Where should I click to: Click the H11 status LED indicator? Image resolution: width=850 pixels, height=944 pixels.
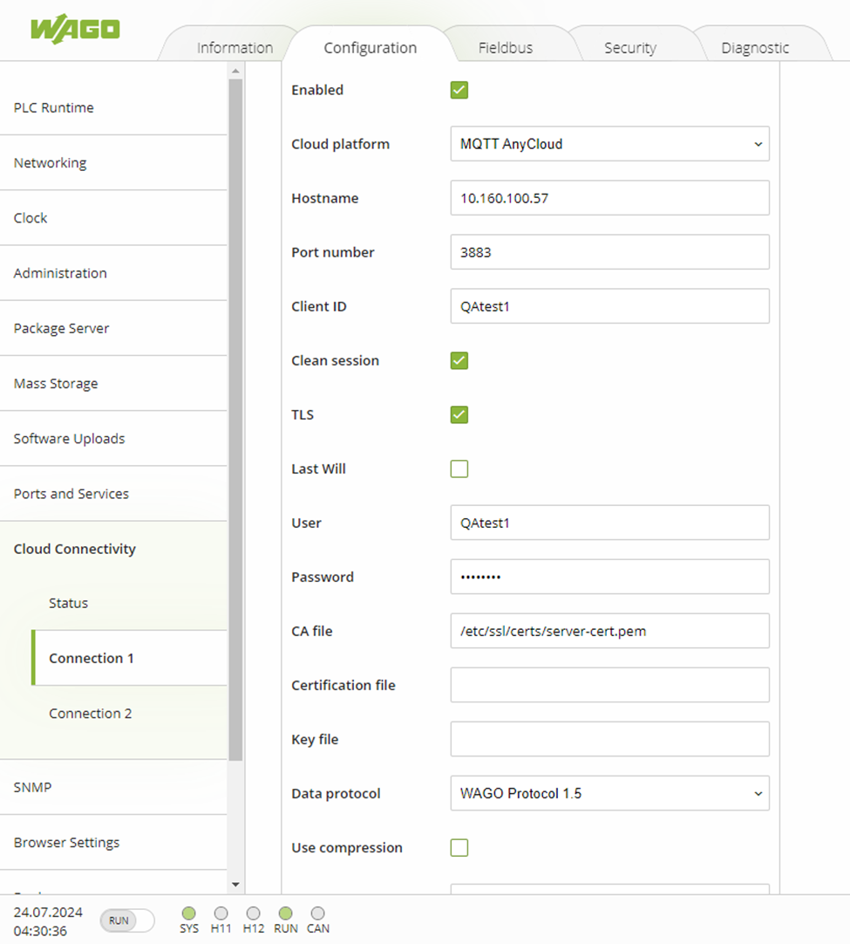221,913
